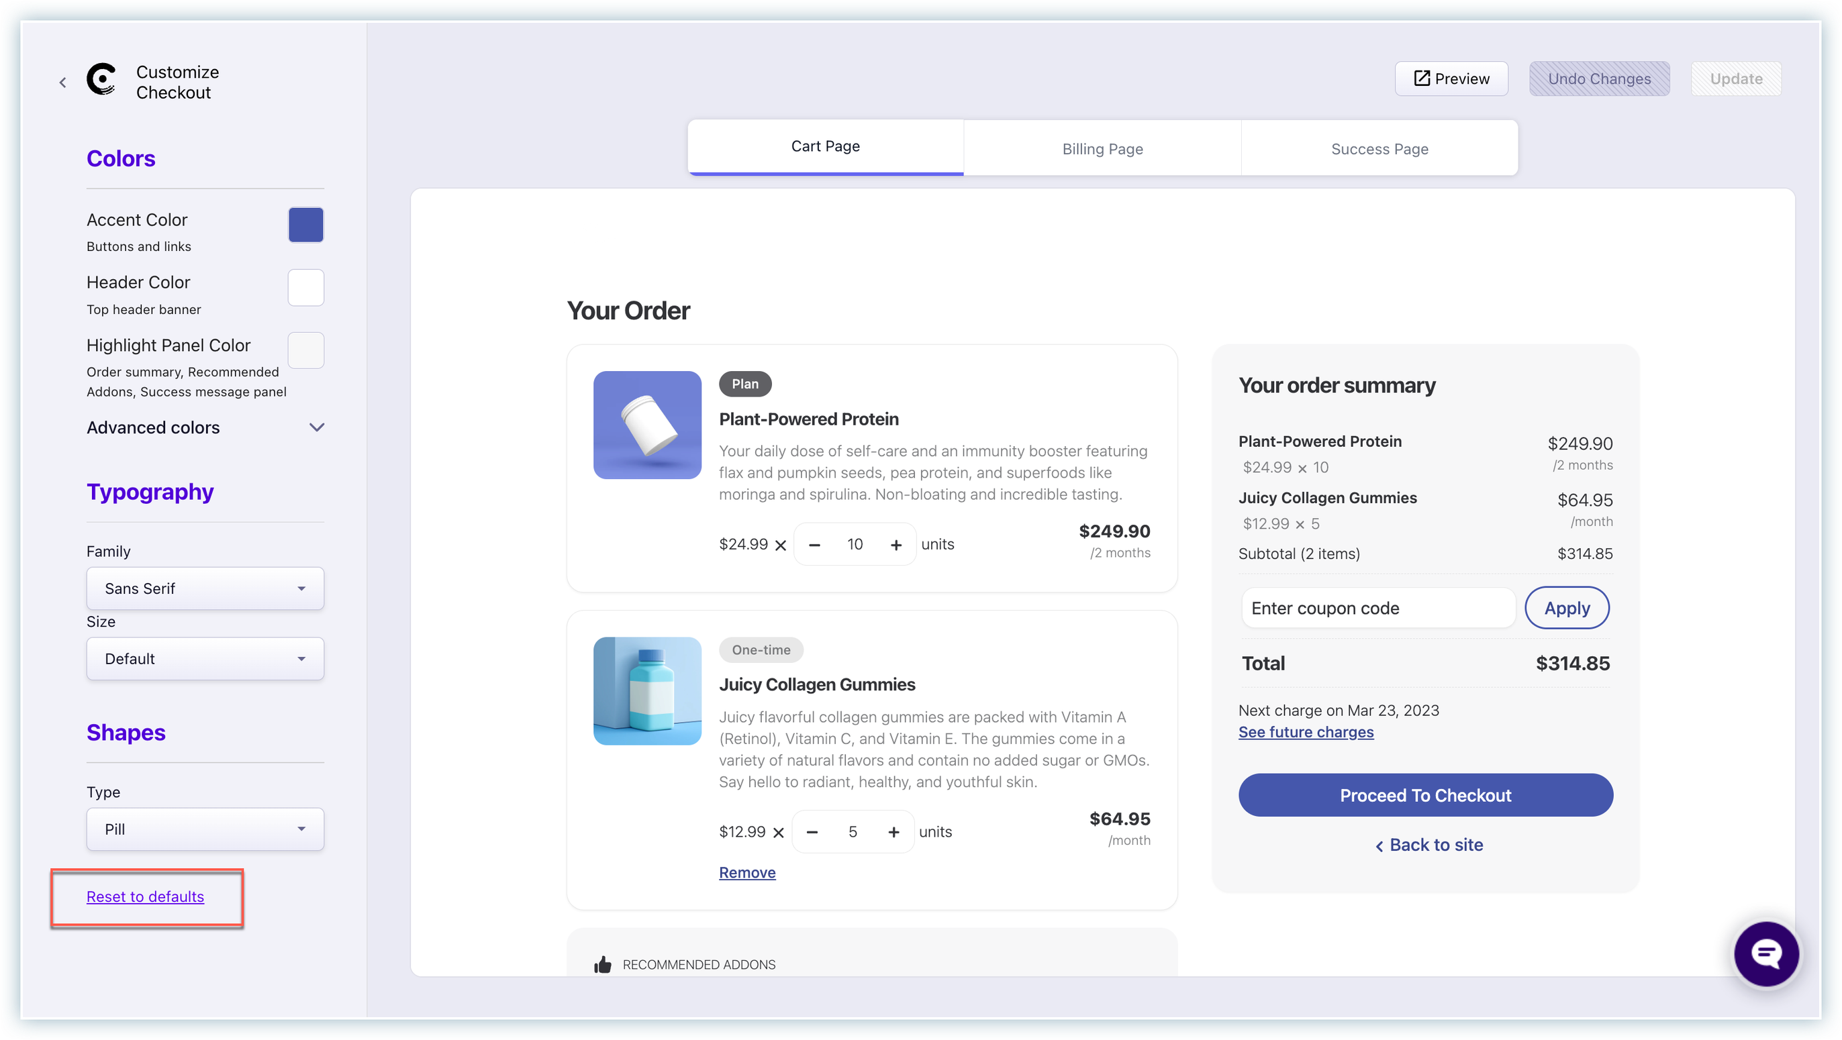Increase Plant-Powered Protein quantity with plus
Screen dimensions: 1842x1040
click(896, 545)
